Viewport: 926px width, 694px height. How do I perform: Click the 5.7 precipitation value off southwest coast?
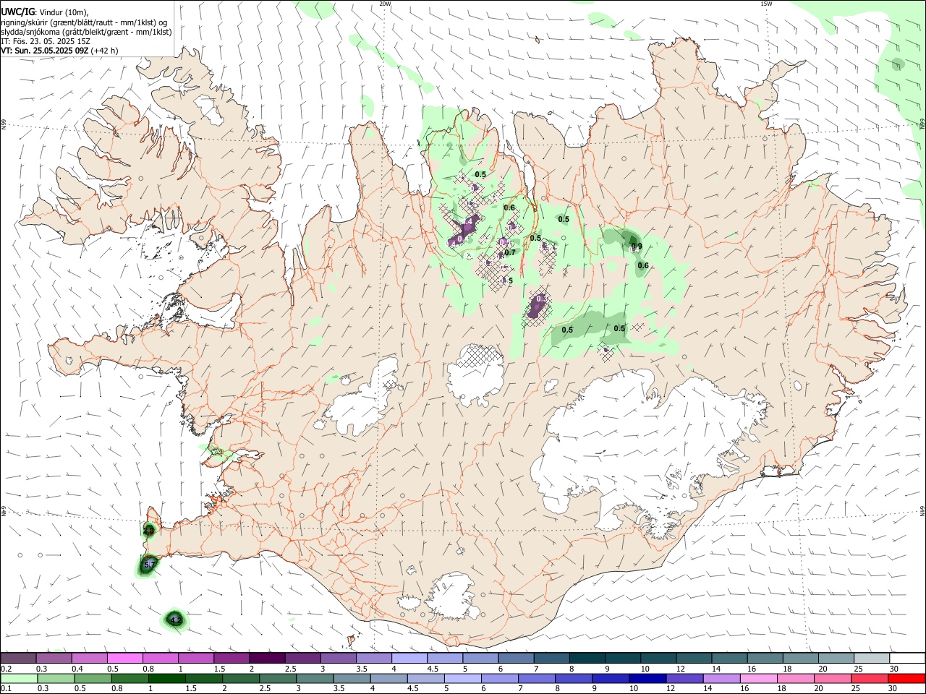tap(150, 565)
